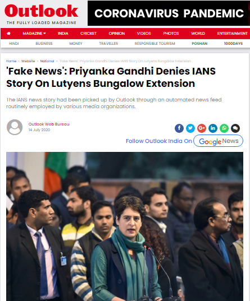Click Outlook Web Bureau author link
Screen dimensions: 250x301
tap(49, 124)
